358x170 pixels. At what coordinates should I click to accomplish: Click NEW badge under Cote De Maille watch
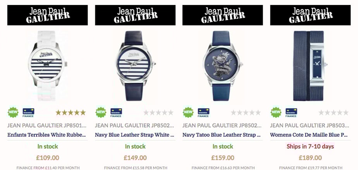pyautogui.click(x=276, y=112)
